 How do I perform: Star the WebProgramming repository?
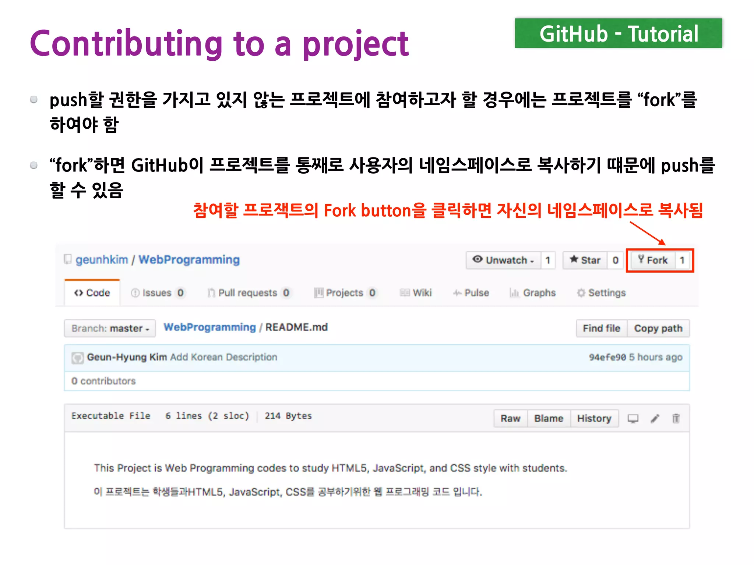point(585,260)
